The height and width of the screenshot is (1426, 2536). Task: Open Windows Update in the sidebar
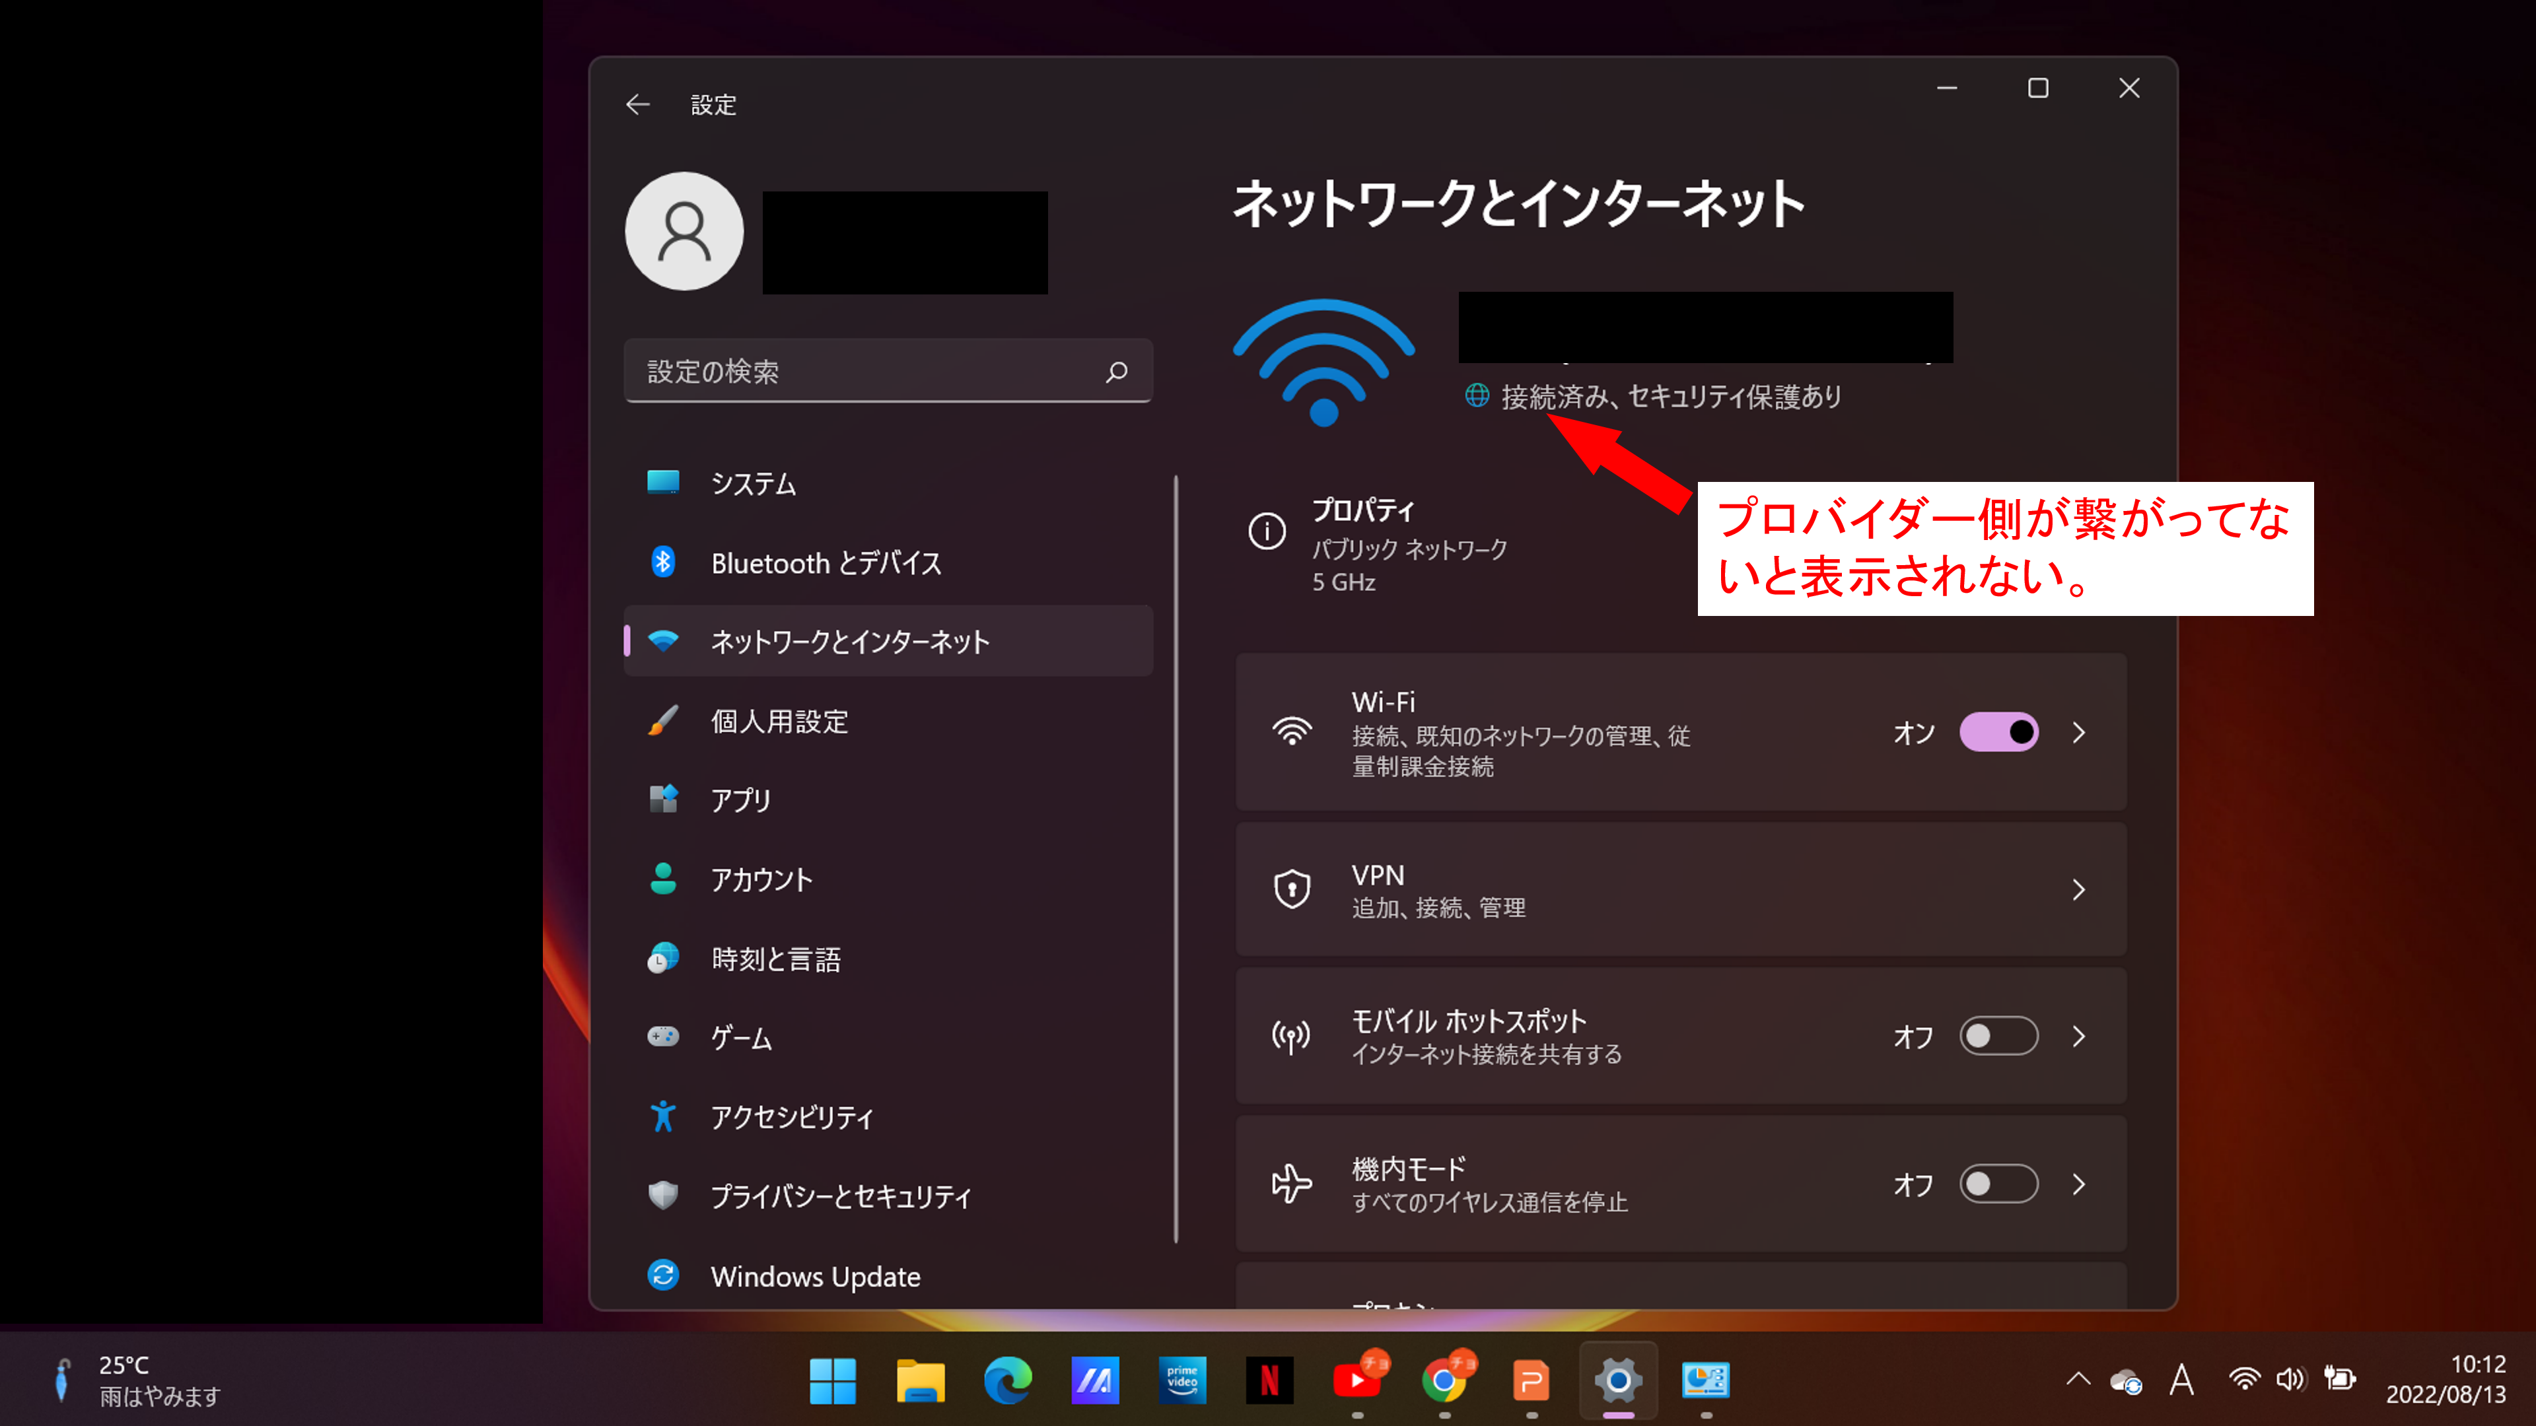click(x=815, y=1276)
